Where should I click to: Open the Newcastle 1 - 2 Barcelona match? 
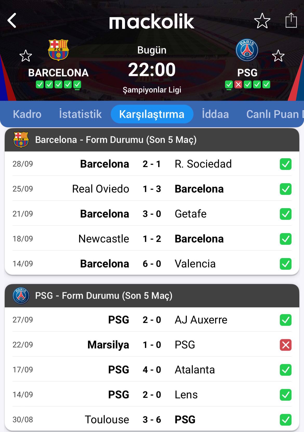click(152, 239)
